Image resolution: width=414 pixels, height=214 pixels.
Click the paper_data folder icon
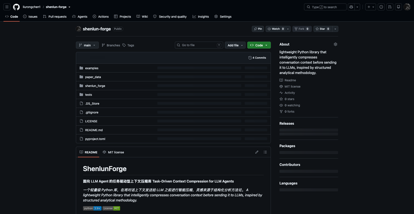81,77
